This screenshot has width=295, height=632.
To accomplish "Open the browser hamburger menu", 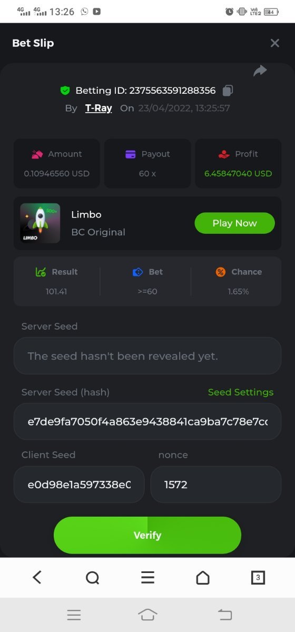I will [147, 578].
